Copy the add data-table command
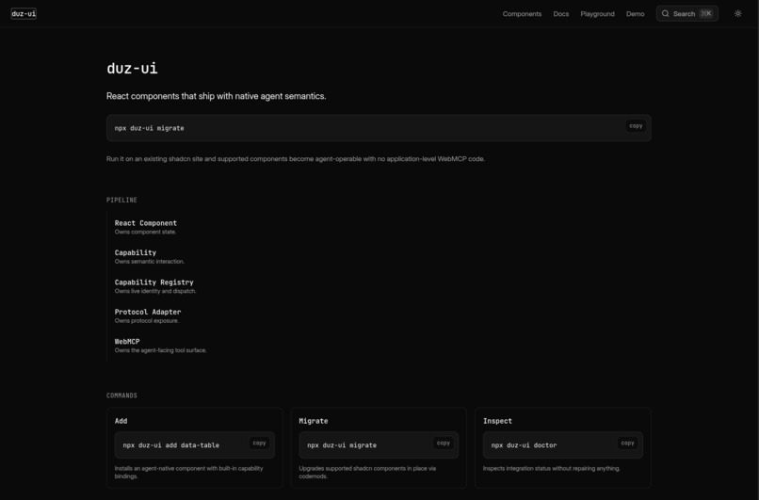The width and height of the screenshot is (759, 500). point(259,443)
